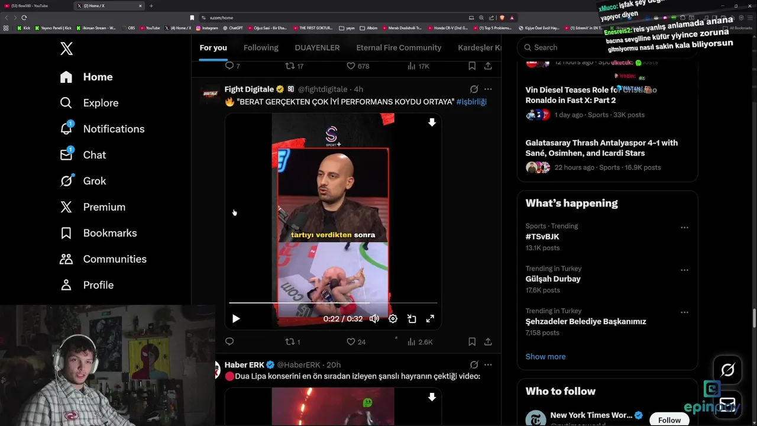Open Fight Digitale profile name
Viewport: 757px width, 426px height.
(x=249, y=89)
